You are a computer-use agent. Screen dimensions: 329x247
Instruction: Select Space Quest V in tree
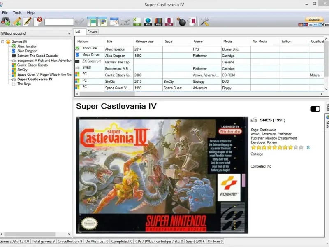[x=44, y=75]
